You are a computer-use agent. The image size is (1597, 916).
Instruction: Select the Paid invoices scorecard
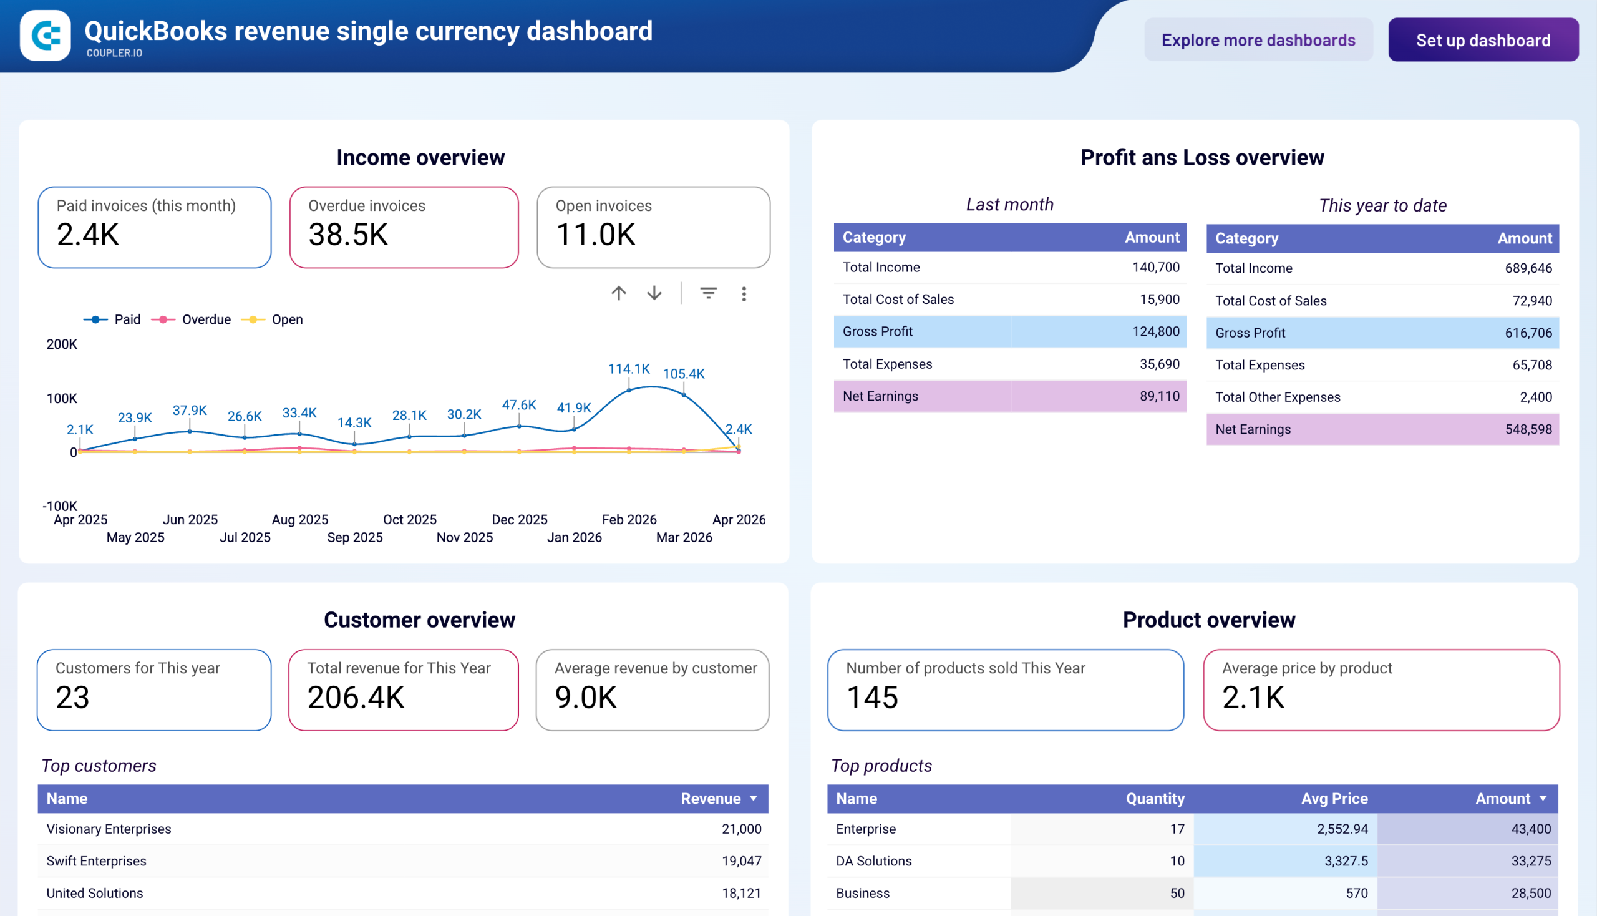pos(154,228)
